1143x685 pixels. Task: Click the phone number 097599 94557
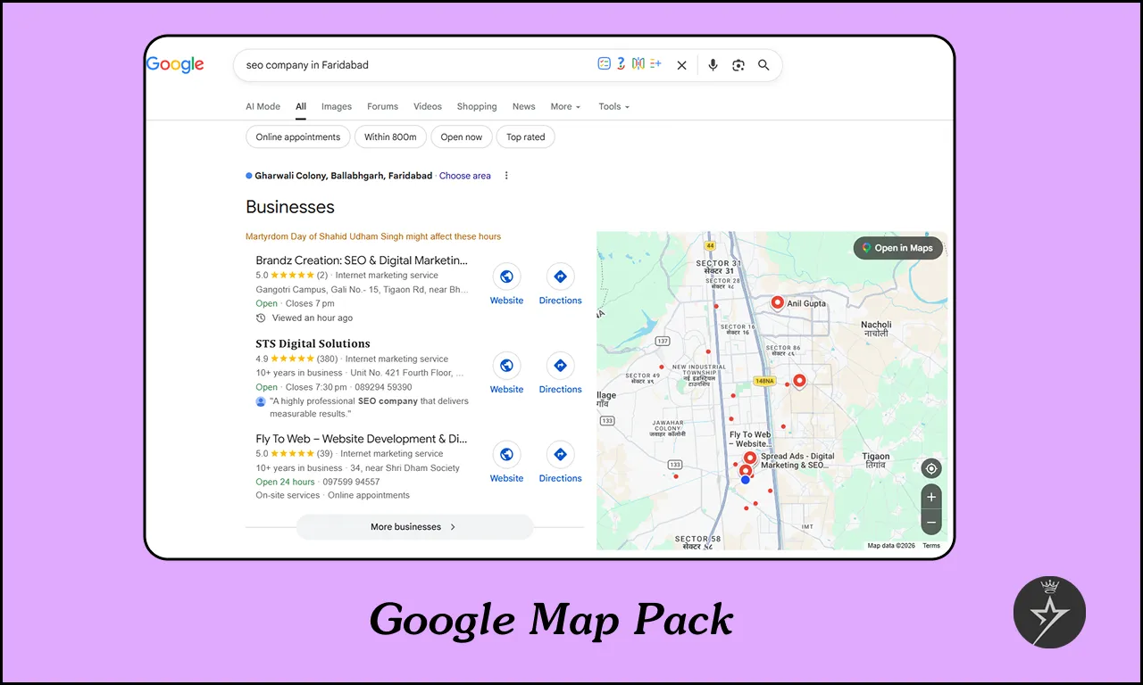pos(350,482)
